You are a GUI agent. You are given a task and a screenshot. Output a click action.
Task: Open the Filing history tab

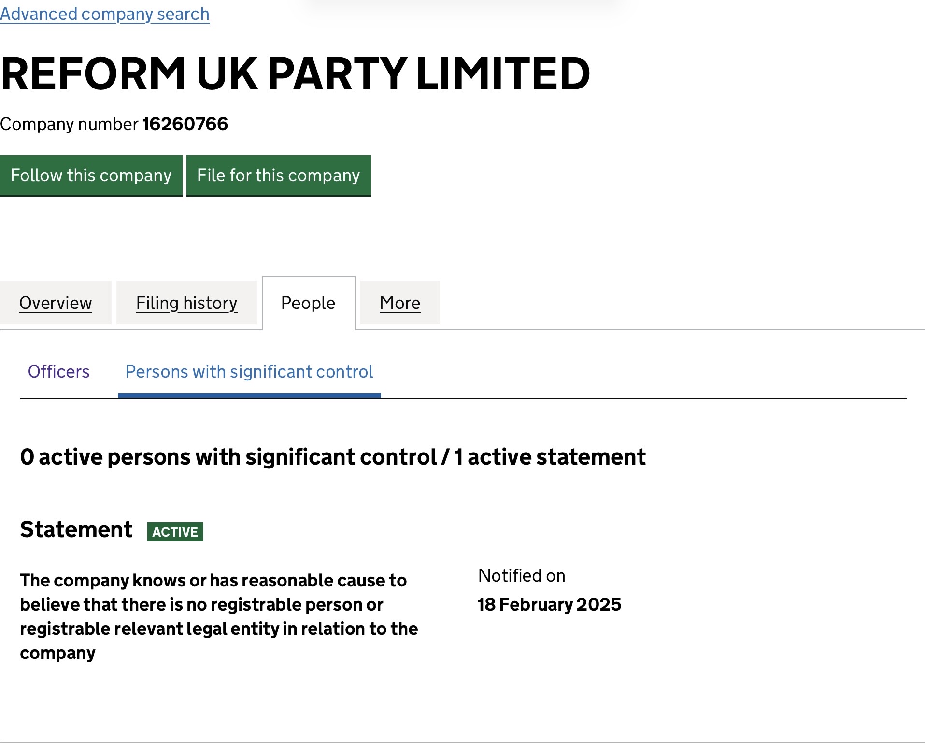(186, 303)
